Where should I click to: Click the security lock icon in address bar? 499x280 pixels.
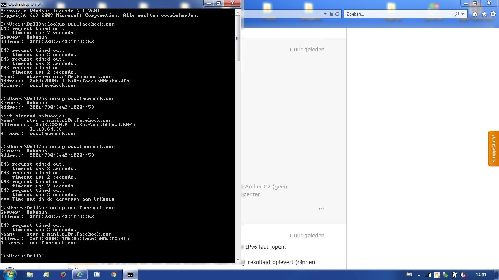click(x=331, y=14)
